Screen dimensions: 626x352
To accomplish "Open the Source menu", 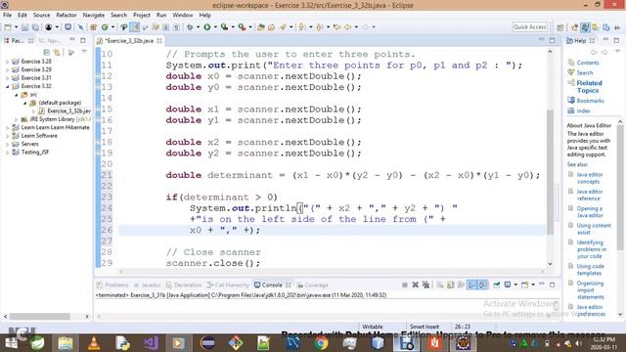I will 41,15.
